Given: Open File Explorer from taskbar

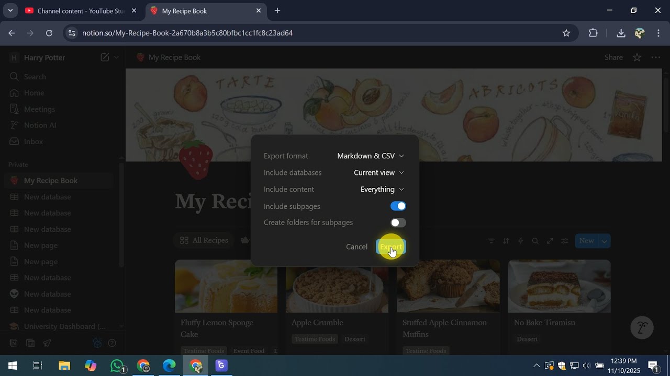Looking at the screenshot, I should pos(64,366).
